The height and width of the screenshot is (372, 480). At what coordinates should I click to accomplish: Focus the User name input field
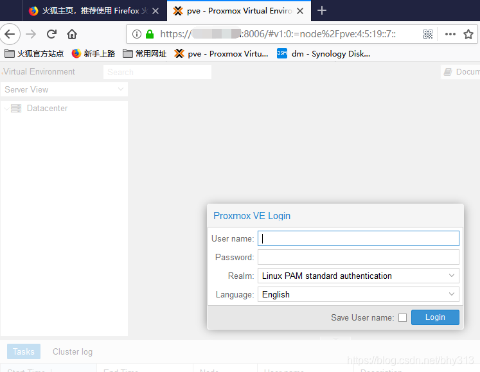coord(358,238)
